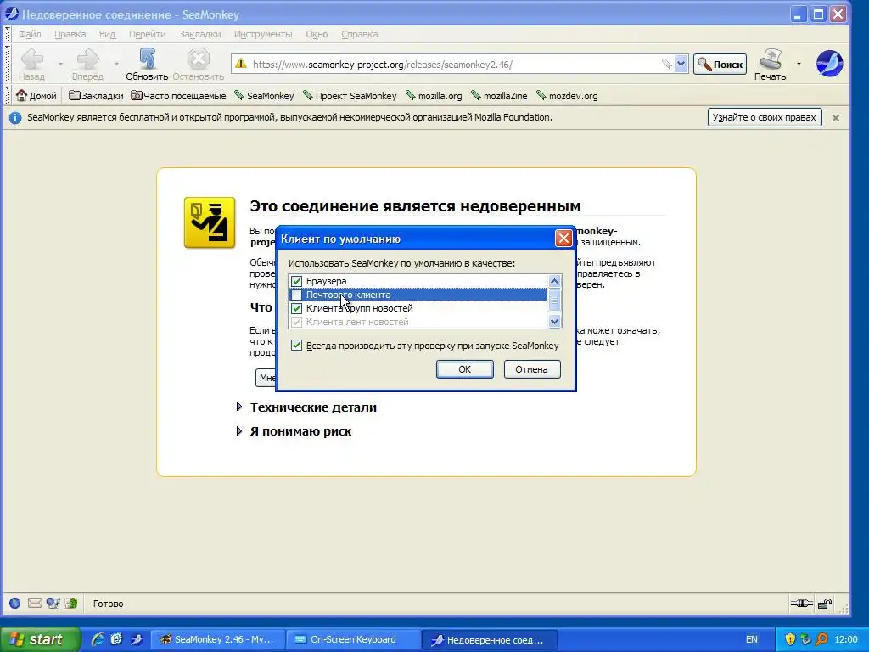Toggle the Браузера checkbox

pyautogui.click(x=296, y=281)
